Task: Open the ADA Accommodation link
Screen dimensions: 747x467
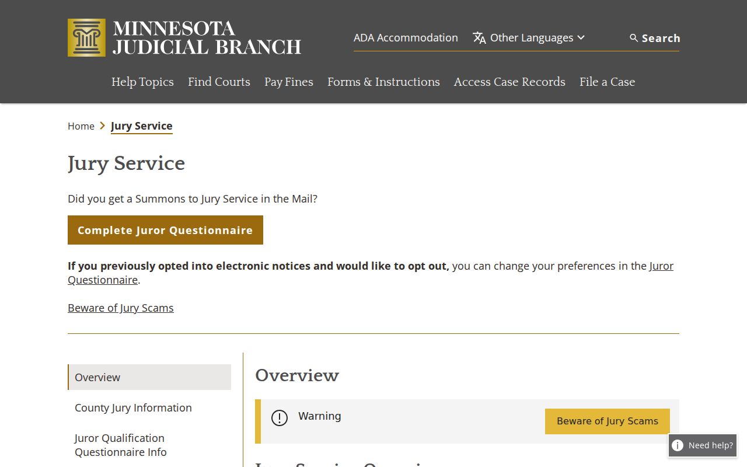Action: pyautogui.click(x=406, y=37)
